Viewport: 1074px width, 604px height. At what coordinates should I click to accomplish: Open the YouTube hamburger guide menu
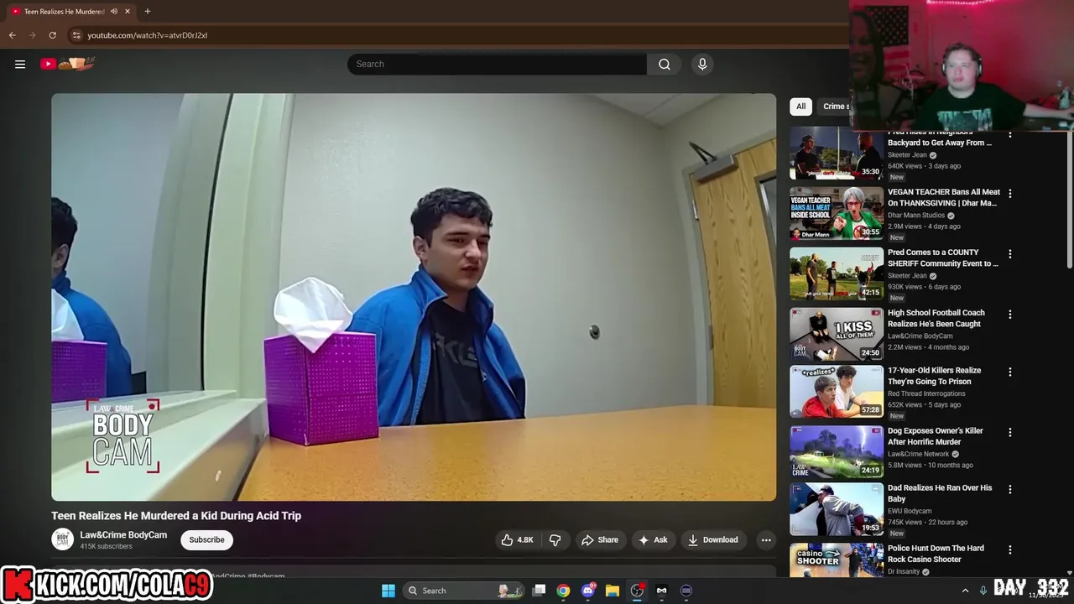(x=20, y=64)
